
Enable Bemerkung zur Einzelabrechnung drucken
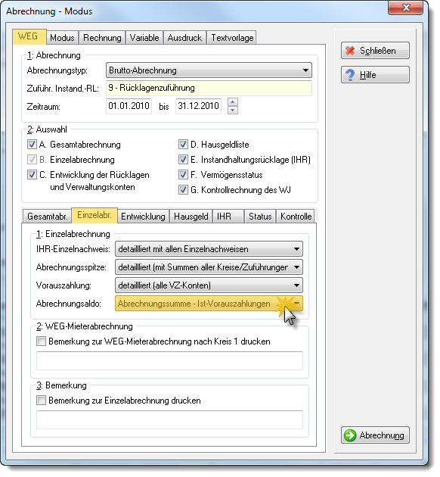[x=41, y=401]
